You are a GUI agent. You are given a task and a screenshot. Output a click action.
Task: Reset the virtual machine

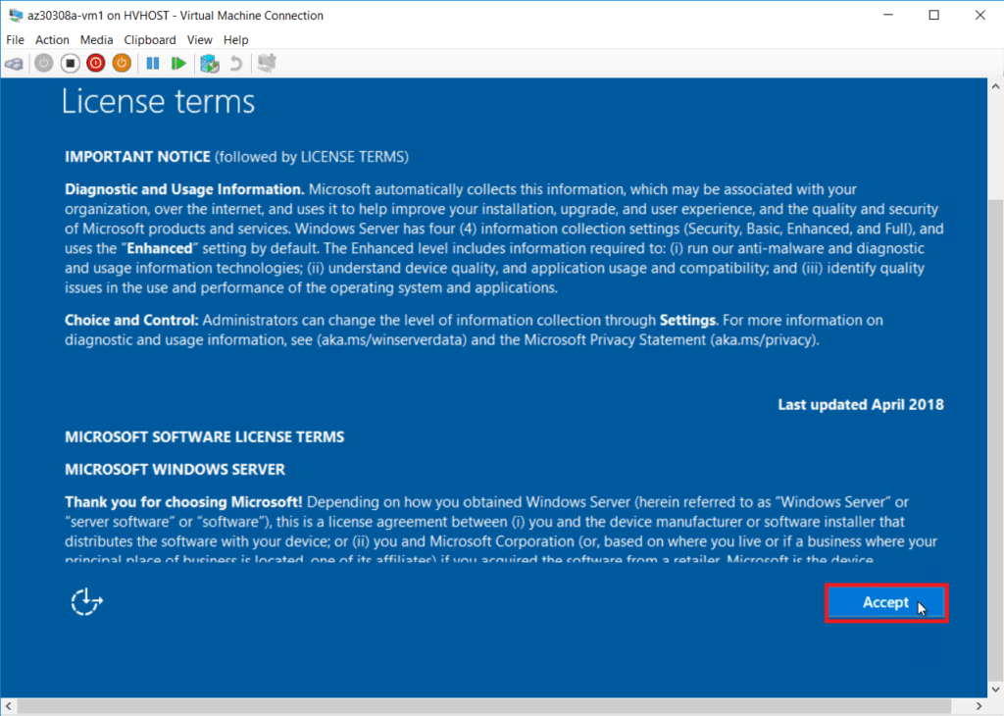click(179, 63)
